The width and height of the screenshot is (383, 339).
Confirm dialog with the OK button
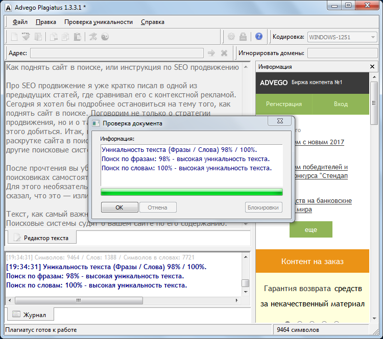coord(119,207)
